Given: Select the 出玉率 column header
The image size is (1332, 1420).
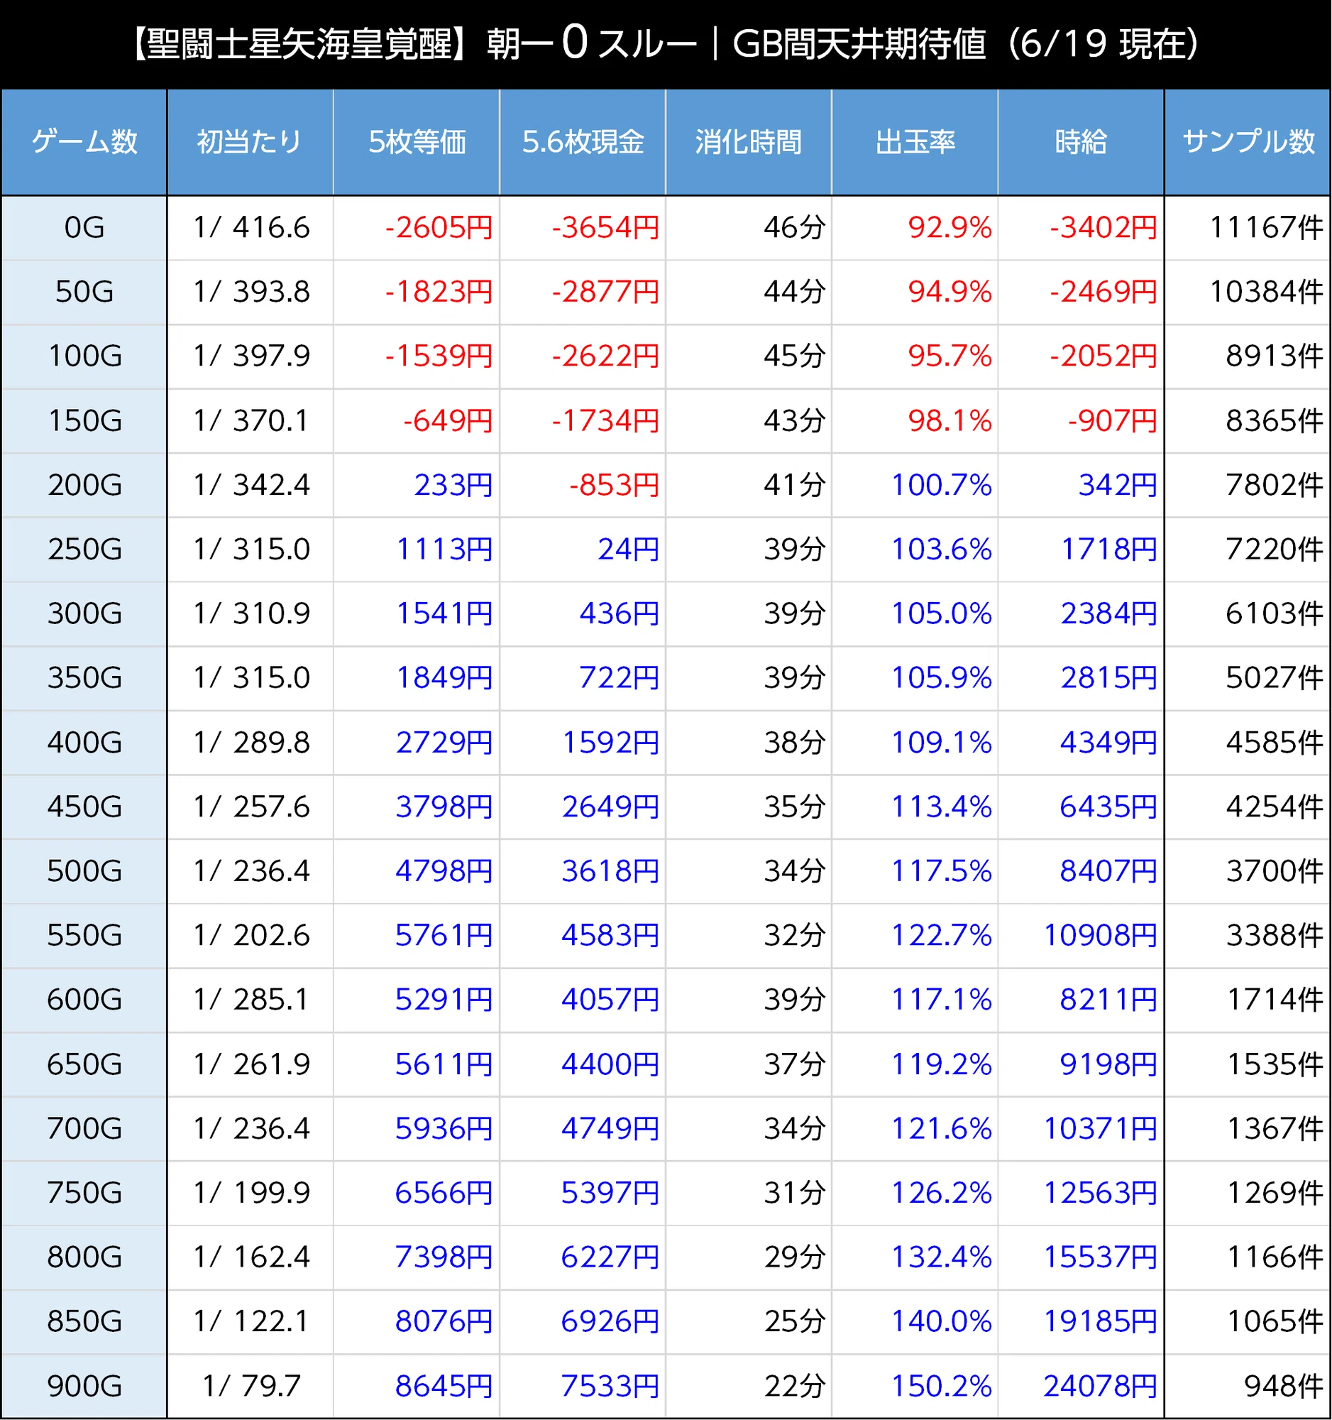Looking at the screenshot, I should 915,142.
